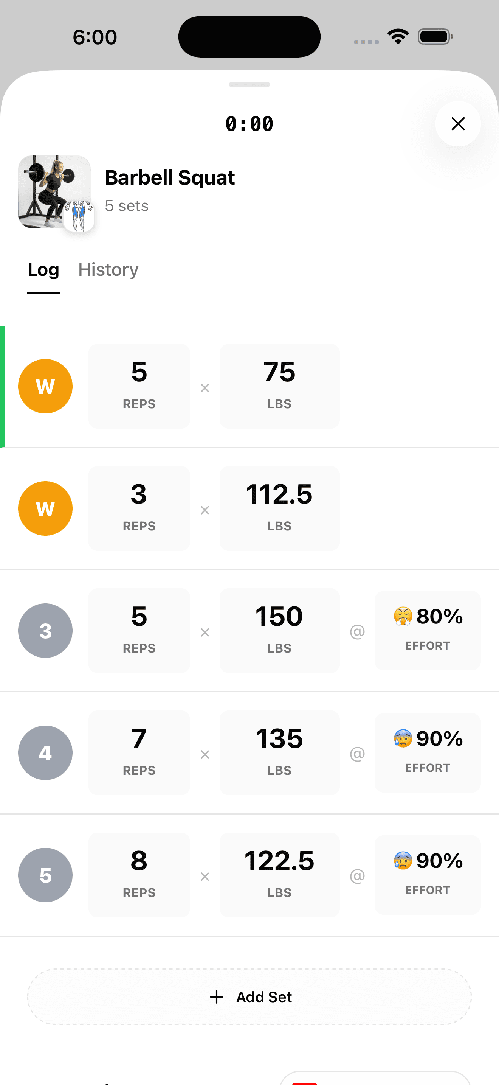
Task: Edit the 8 REPS field
Action: 139,875
